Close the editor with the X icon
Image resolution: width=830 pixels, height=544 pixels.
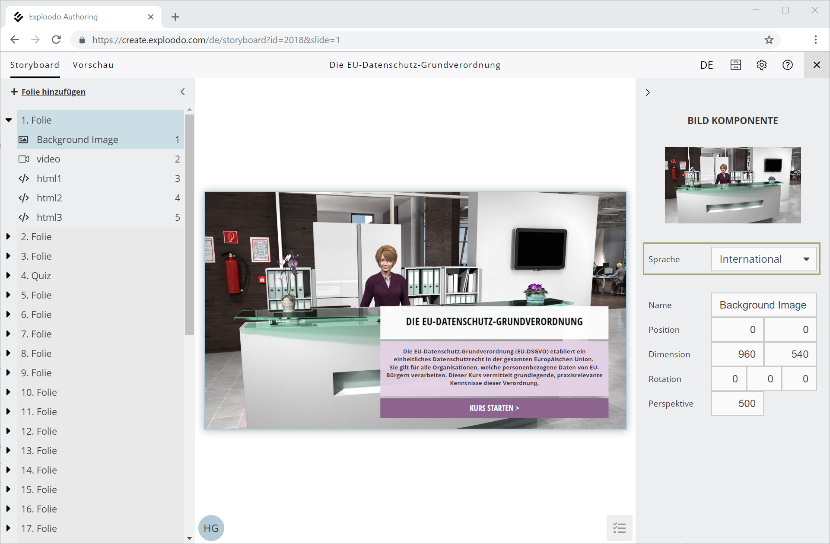pyautogui.click(x=816, y=65)
